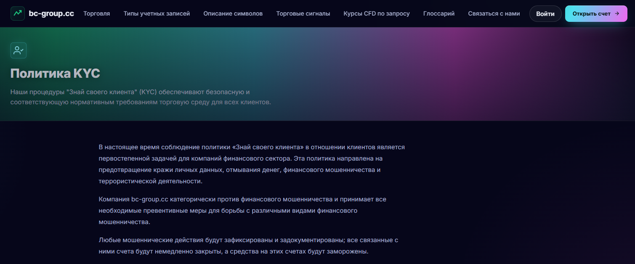Viewport: 635px width, 264px height.
Task: Go to homepage via bc-group.cc brand text
Action: point(51,13)
